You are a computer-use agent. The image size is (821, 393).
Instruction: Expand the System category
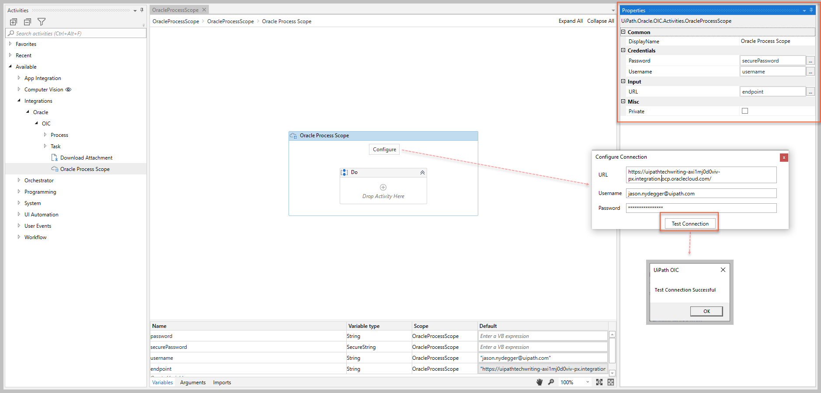point(19,203)
